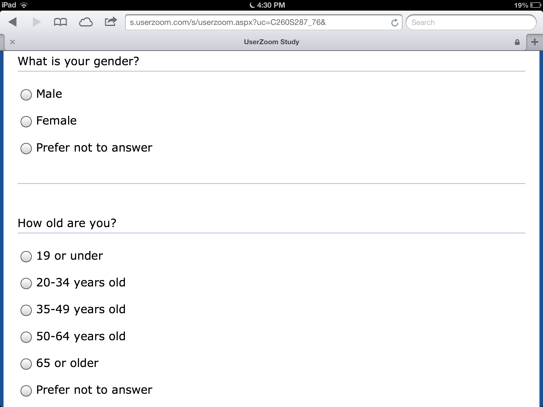Open iCloud tabs cloud icon
Image resolution: width=543 pixels, height=407 pixels.
click(x=86, y=22)
